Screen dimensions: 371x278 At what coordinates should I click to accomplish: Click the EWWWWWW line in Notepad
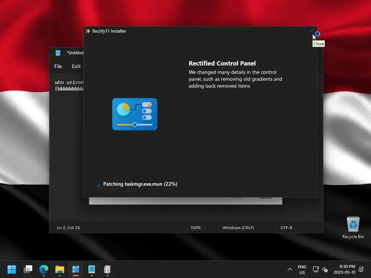(x=69, y=89)
